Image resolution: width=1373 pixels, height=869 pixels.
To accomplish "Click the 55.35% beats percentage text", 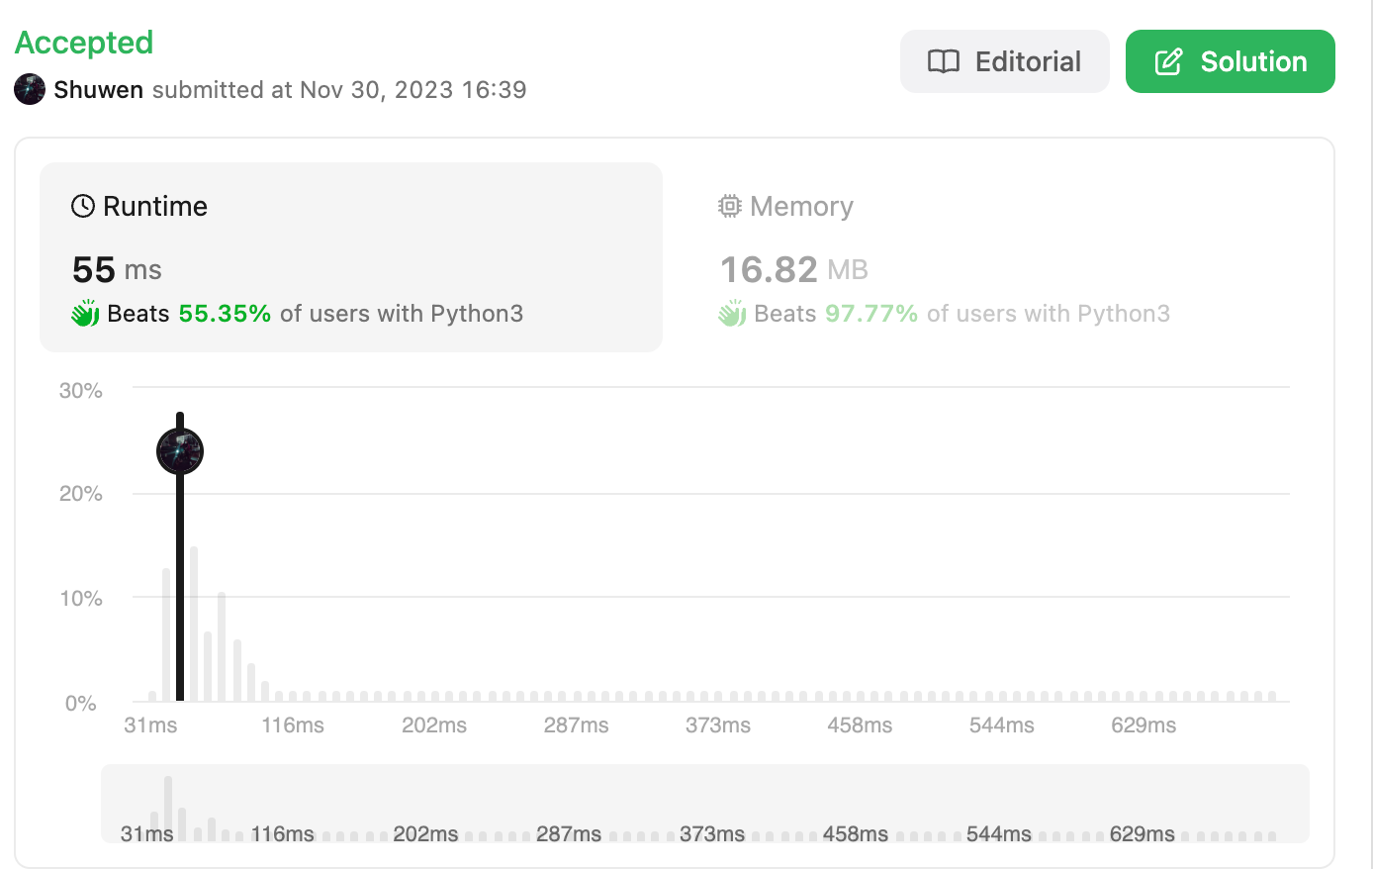I will pyautogui.click(x=225, y=314).
